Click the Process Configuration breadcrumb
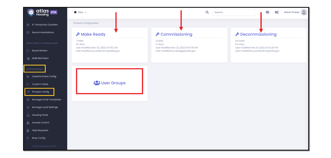The height and width of the screenshot is (158, 331). pyautogui.click(x=86, y=23)
